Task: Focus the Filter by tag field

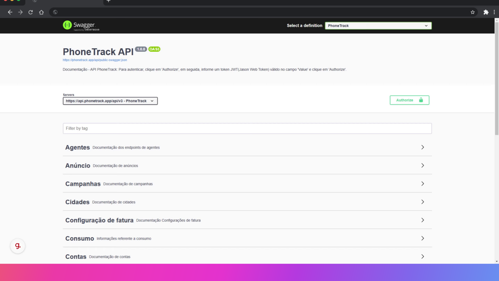Action: [x=247, y=129]
